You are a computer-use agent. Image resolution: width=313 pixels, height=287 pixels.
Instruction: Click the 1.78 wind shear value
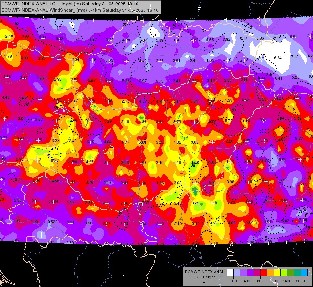(x=8, y=56)
